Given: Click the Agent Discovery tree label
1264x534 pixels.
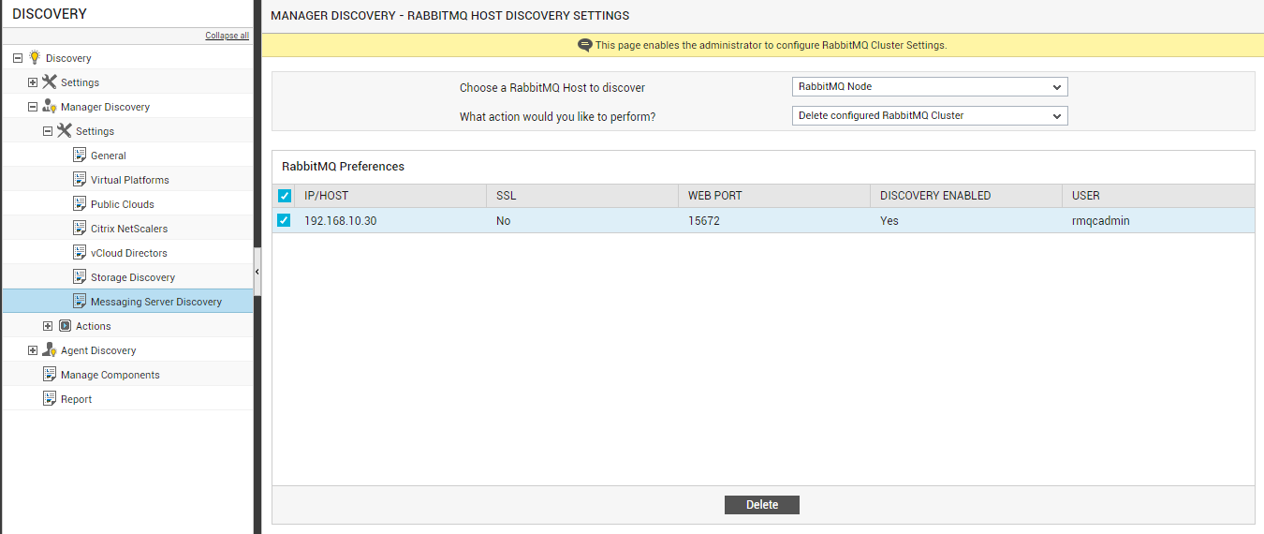Looking at the screenshot, I should click(98, 350).
